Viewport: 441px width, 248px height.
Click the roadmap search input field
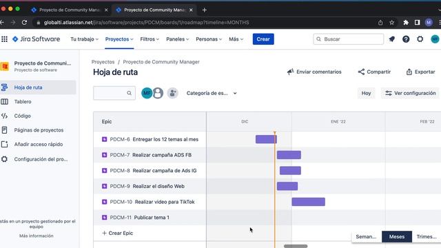tap(114, 93)
